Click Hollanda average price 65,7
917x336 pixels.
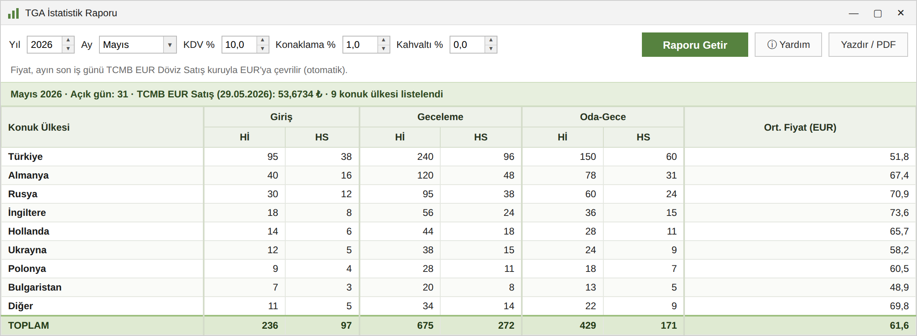pyautogui.click(x=899, y=231)
